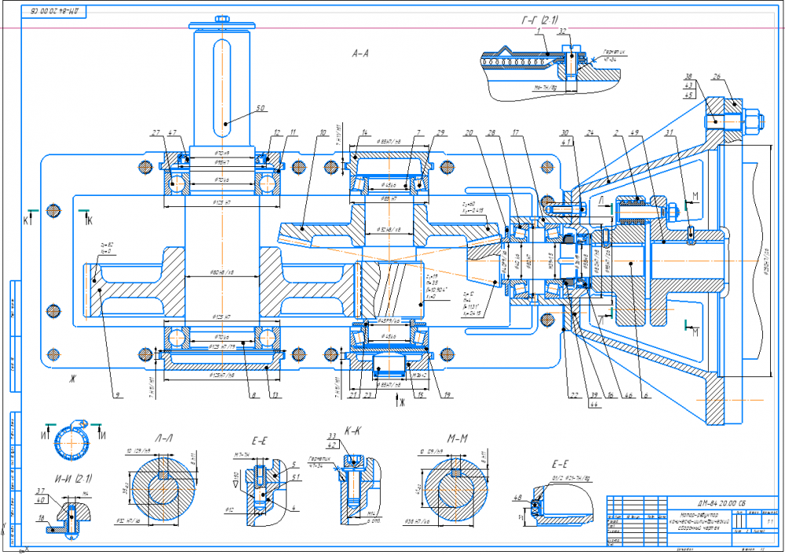Viewport: 785px width, 555px height.
Task: Select part callout number 39
Action: (x=593, y=395)
